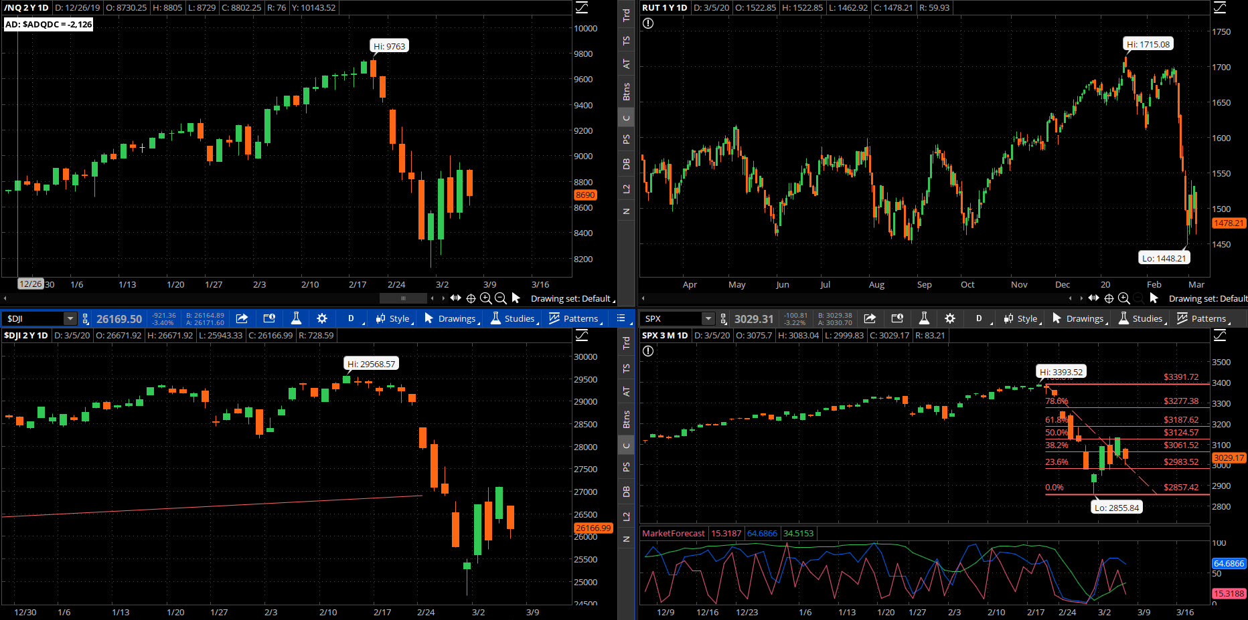Viewport: 1248px width, 620px height.
Task: Click the price axis icon atop RUT chart
Action: 1220,7
